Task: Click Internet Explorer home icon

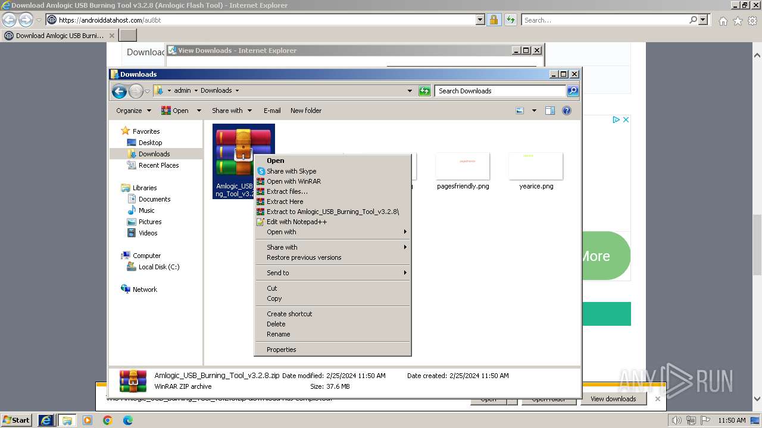Action: 723,21
